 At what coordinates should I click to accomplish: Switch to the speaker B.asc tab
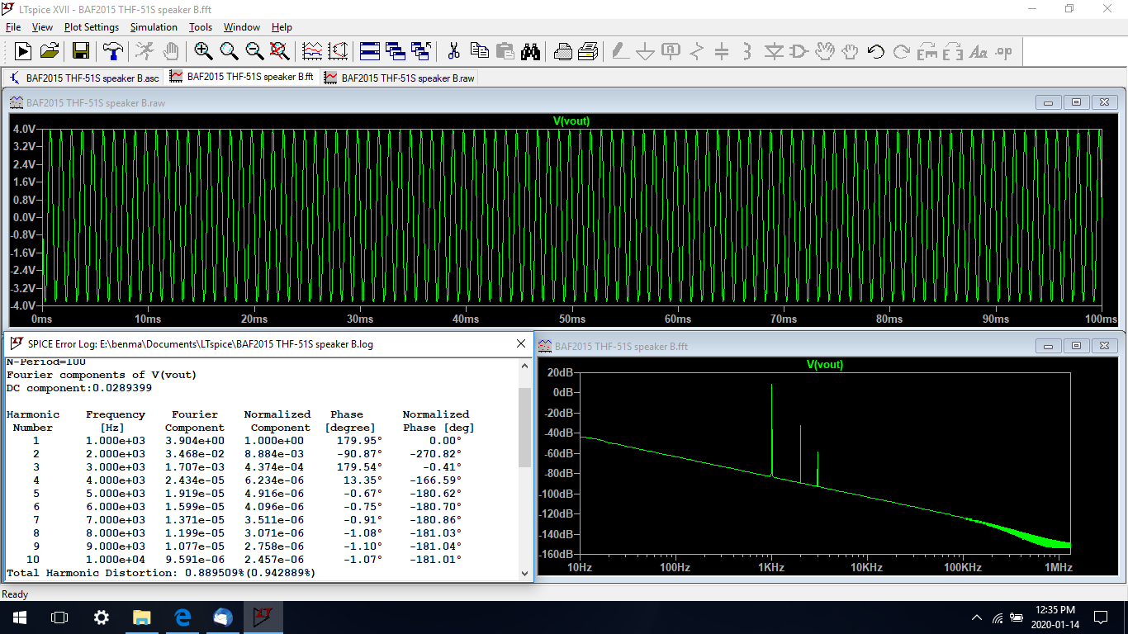[83, 78]
